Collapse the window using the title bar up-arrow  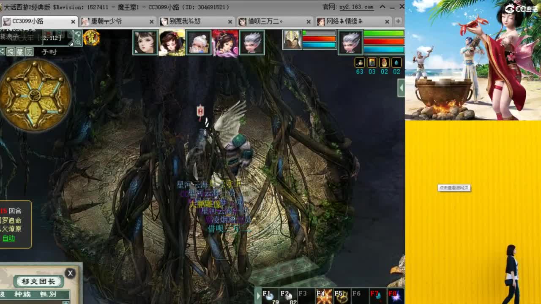tap(383, 7)
